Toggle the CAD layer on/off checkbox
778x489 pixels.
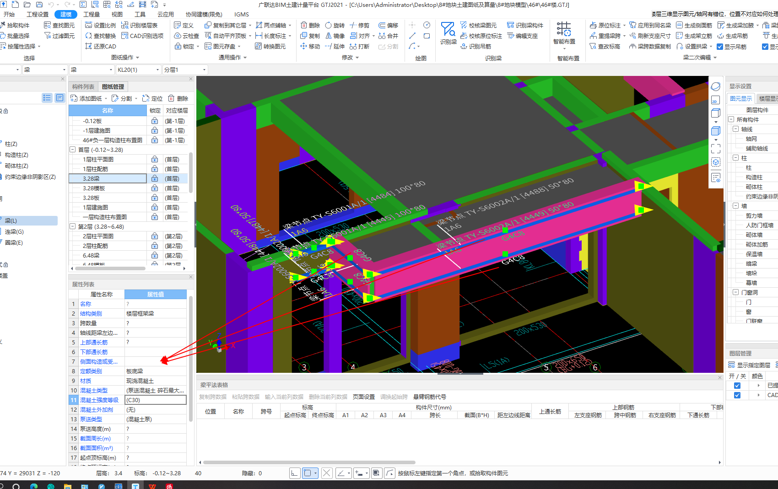coord(737,395)
